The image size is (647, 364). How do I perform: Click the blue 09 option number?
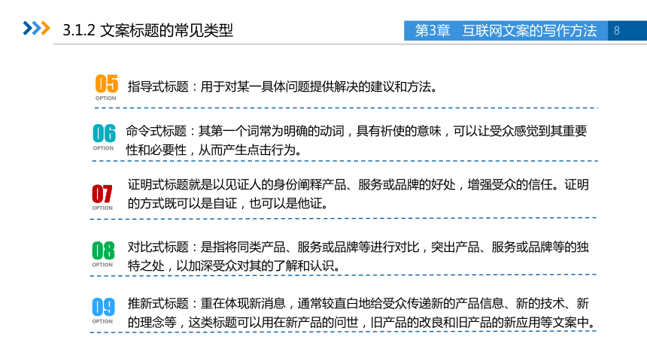(103, 307)
